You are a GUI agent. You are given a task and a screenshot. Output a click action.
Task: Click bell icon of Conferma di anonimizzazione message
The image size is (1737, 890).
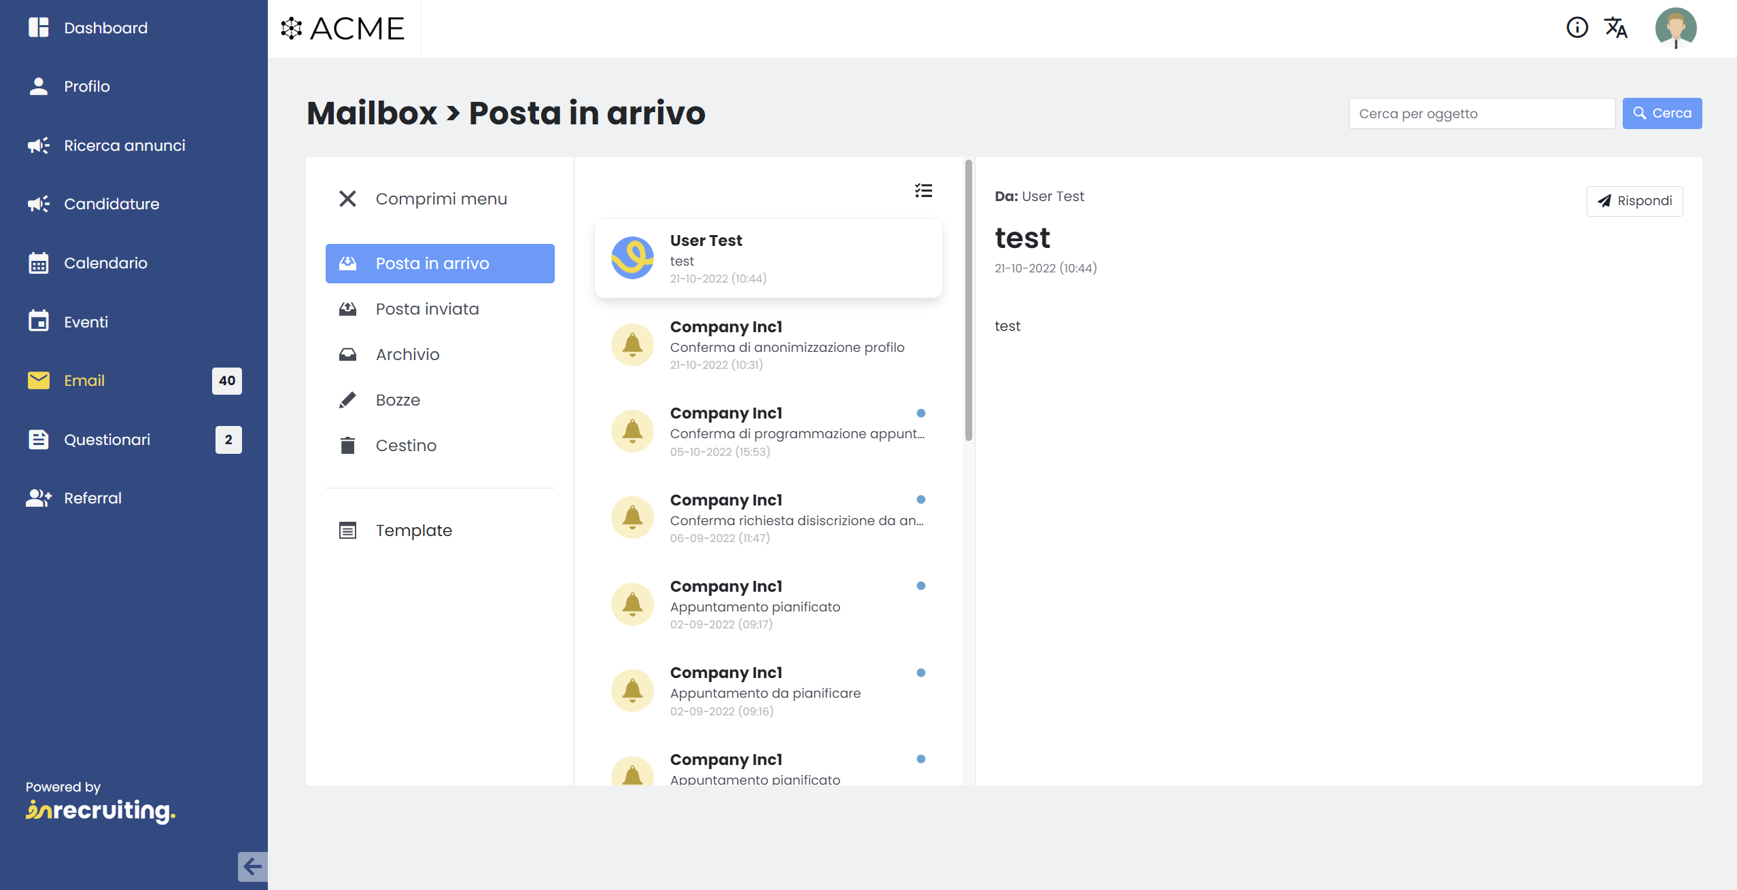click(632, 344)
